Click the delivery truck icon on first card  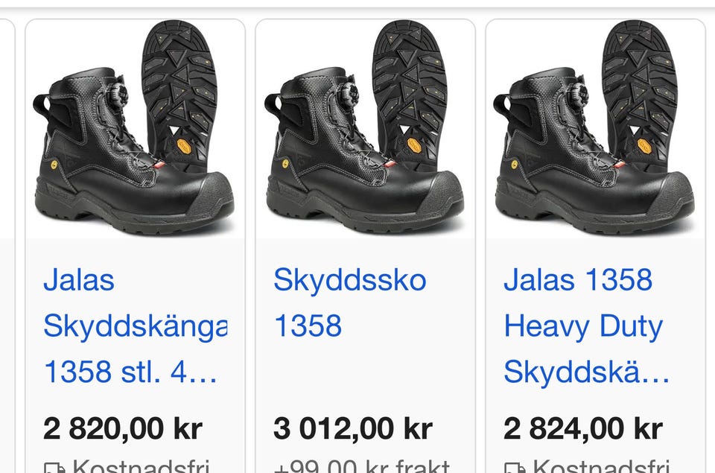pos(54,468)
